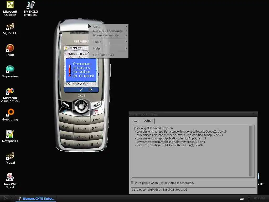269x202 pixels.
Task: Open the Everything search shortcut
Action: (10, 115)
